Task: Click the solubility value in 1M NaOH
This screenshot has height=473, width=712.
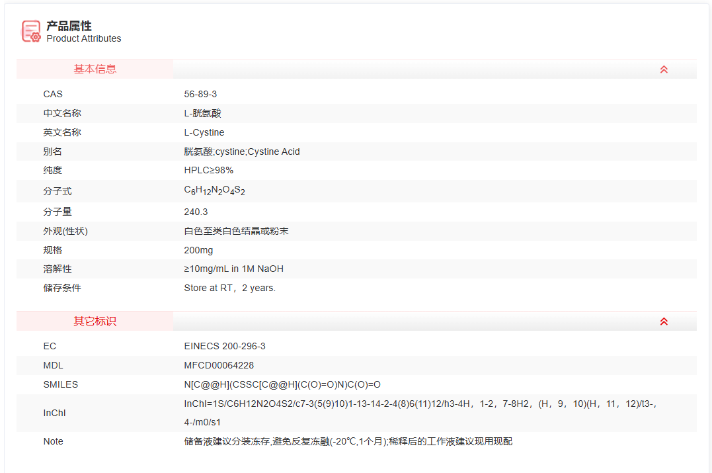Action: coord(233,269)
